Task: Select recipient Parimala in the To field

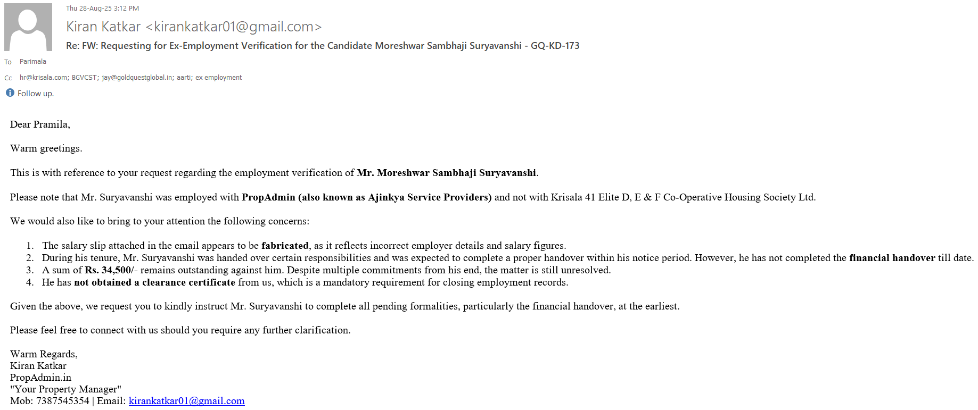Action: tap(33, 62)
